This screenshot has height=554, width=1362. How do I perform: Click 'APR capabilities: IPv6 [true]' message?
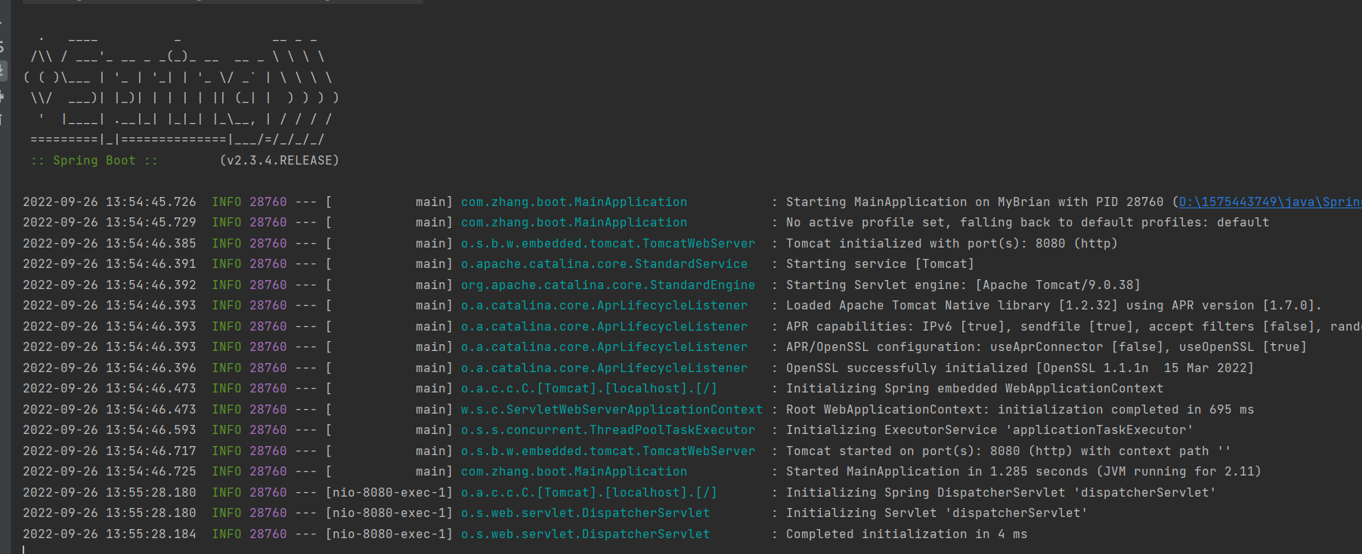pyautogui.click(x=1073, y=327)
